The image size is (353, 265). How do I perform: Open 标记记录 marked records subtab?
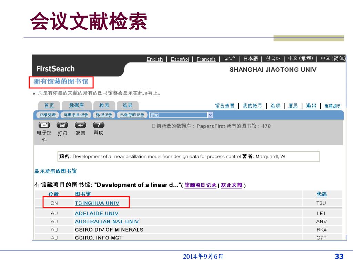104,115
